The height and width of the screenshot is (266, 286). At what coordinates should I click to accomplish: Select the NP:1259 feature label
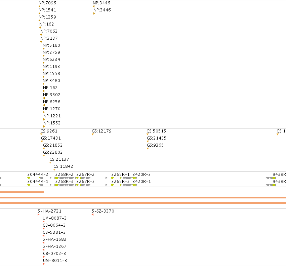click(47, 17)
